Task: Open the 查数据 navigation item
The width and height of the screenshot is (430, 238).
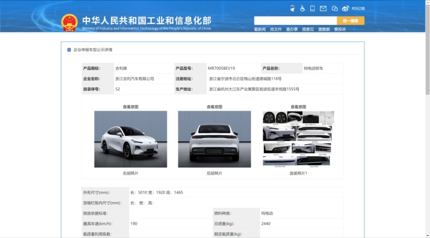Action: pyautogui.click(x=324, y=29)
